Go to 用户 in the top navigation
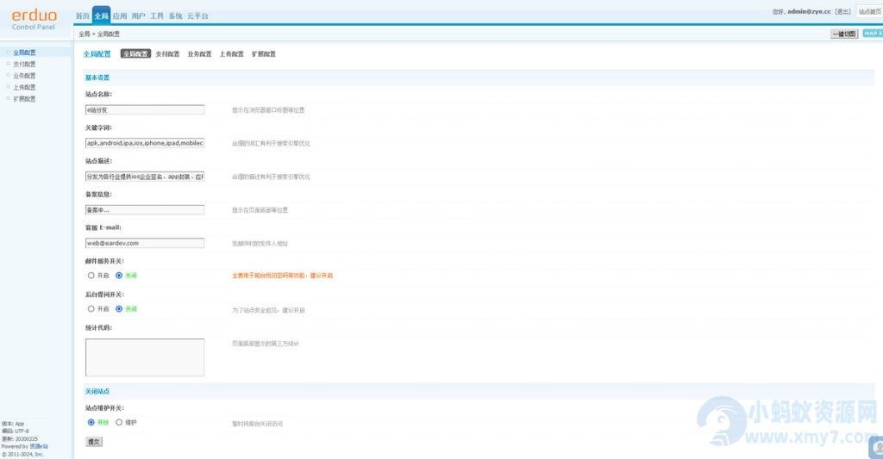The height and width of the screenshot is (459, 883). tap(138, 16)
